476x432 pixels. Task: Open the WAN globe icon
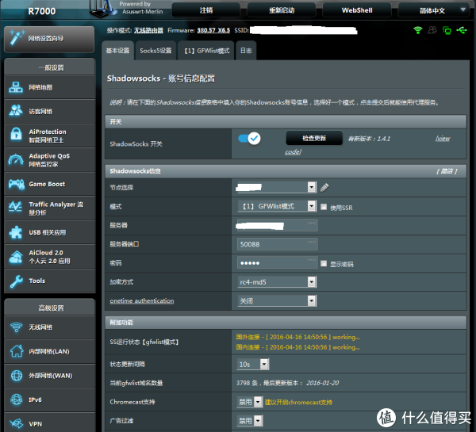17,376
